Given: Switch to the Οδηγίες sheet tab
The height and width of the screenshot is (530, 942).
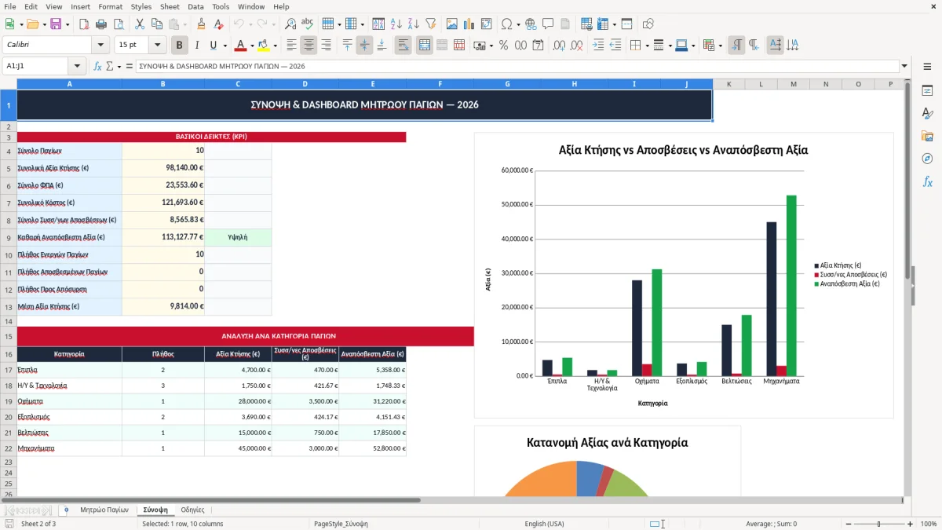Looking at the screenshot, I should tap(192, 510).
